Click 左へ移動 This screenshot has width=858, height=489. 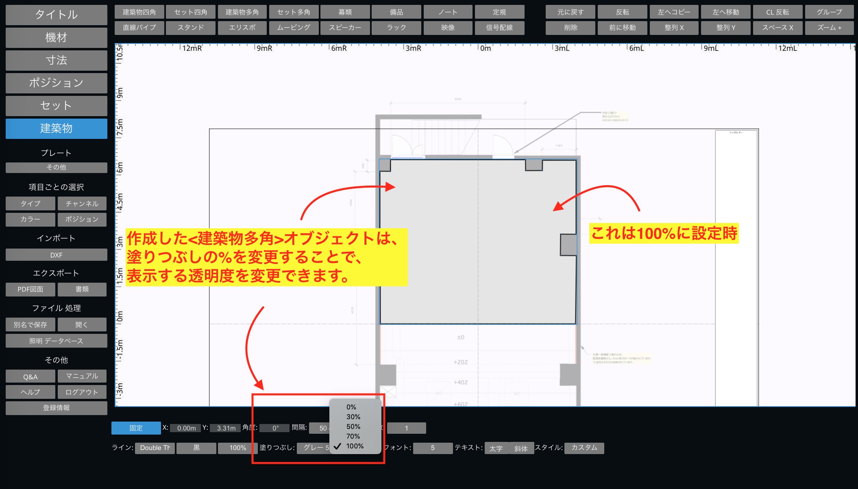(x=726, y=12)
